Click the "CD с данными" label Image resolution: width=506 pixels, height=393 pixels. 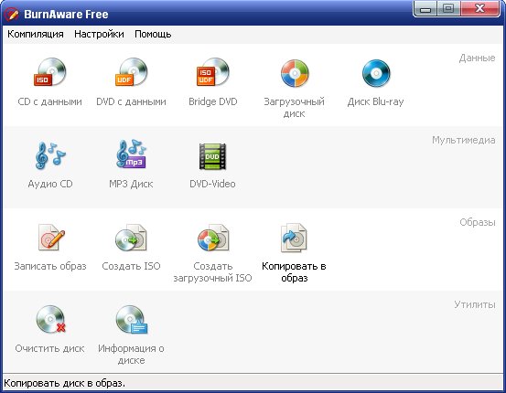[x=50, y=101]
